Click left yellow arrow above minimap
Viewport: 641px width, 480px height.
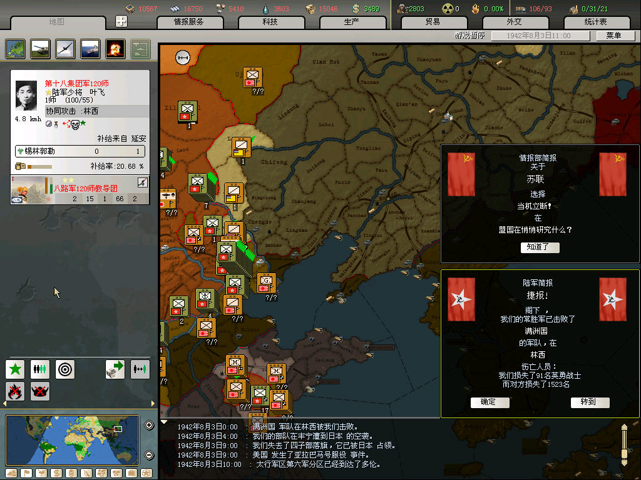pos(5,404)
